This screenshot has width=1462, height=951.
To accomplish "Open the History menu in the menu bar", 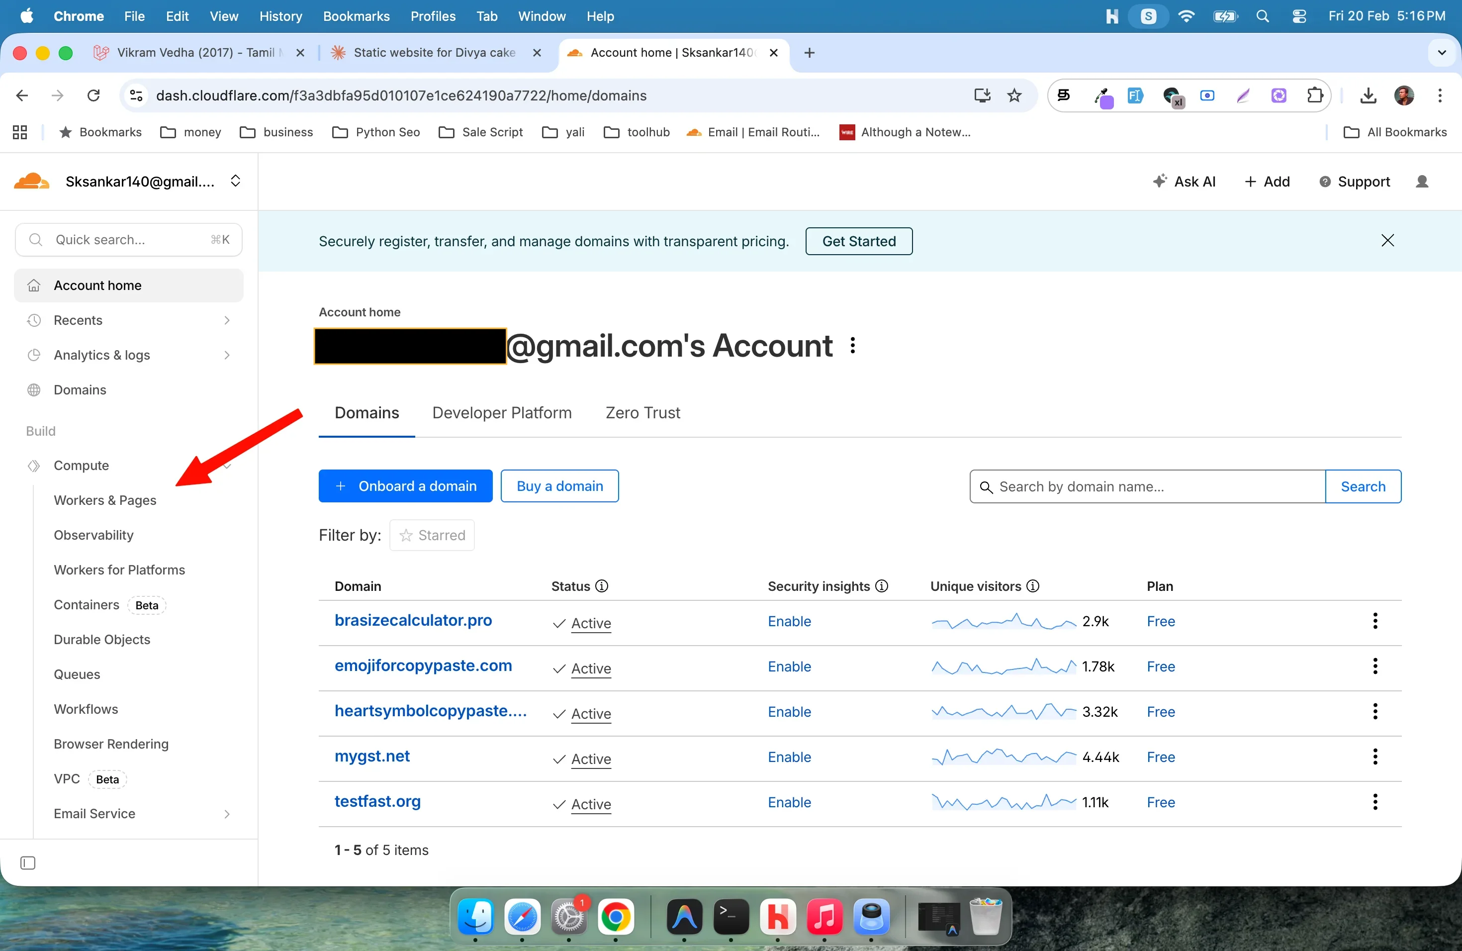I will (x=281, y=16).
